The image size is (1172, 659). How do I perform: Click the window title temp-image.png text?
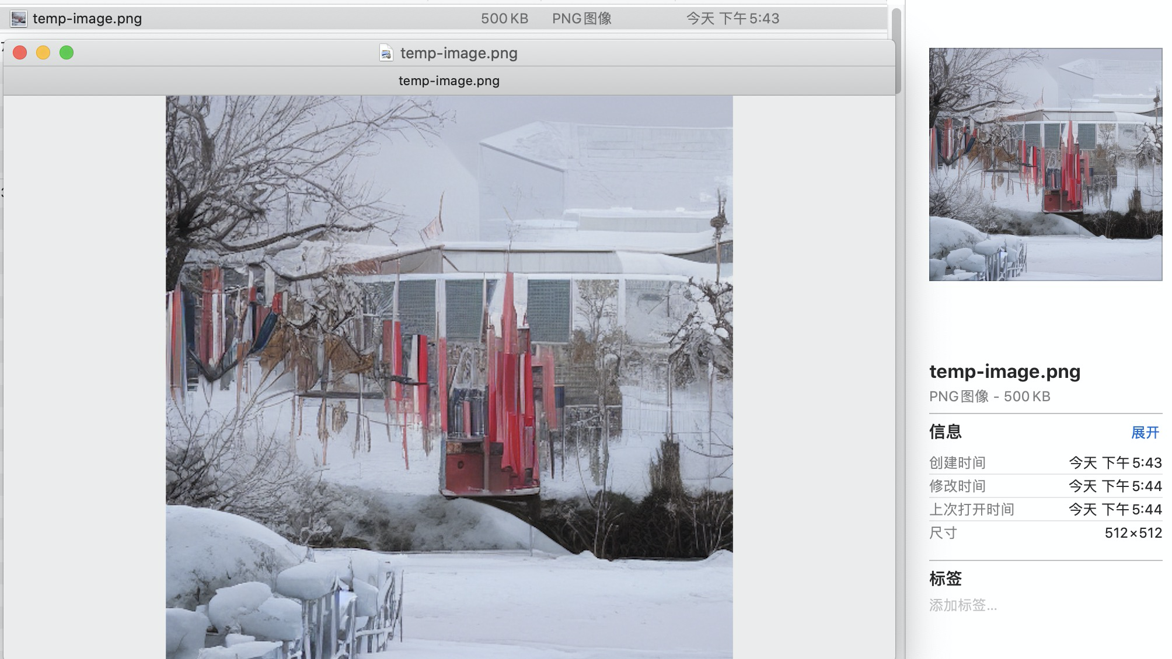click(x=459, y=53)
